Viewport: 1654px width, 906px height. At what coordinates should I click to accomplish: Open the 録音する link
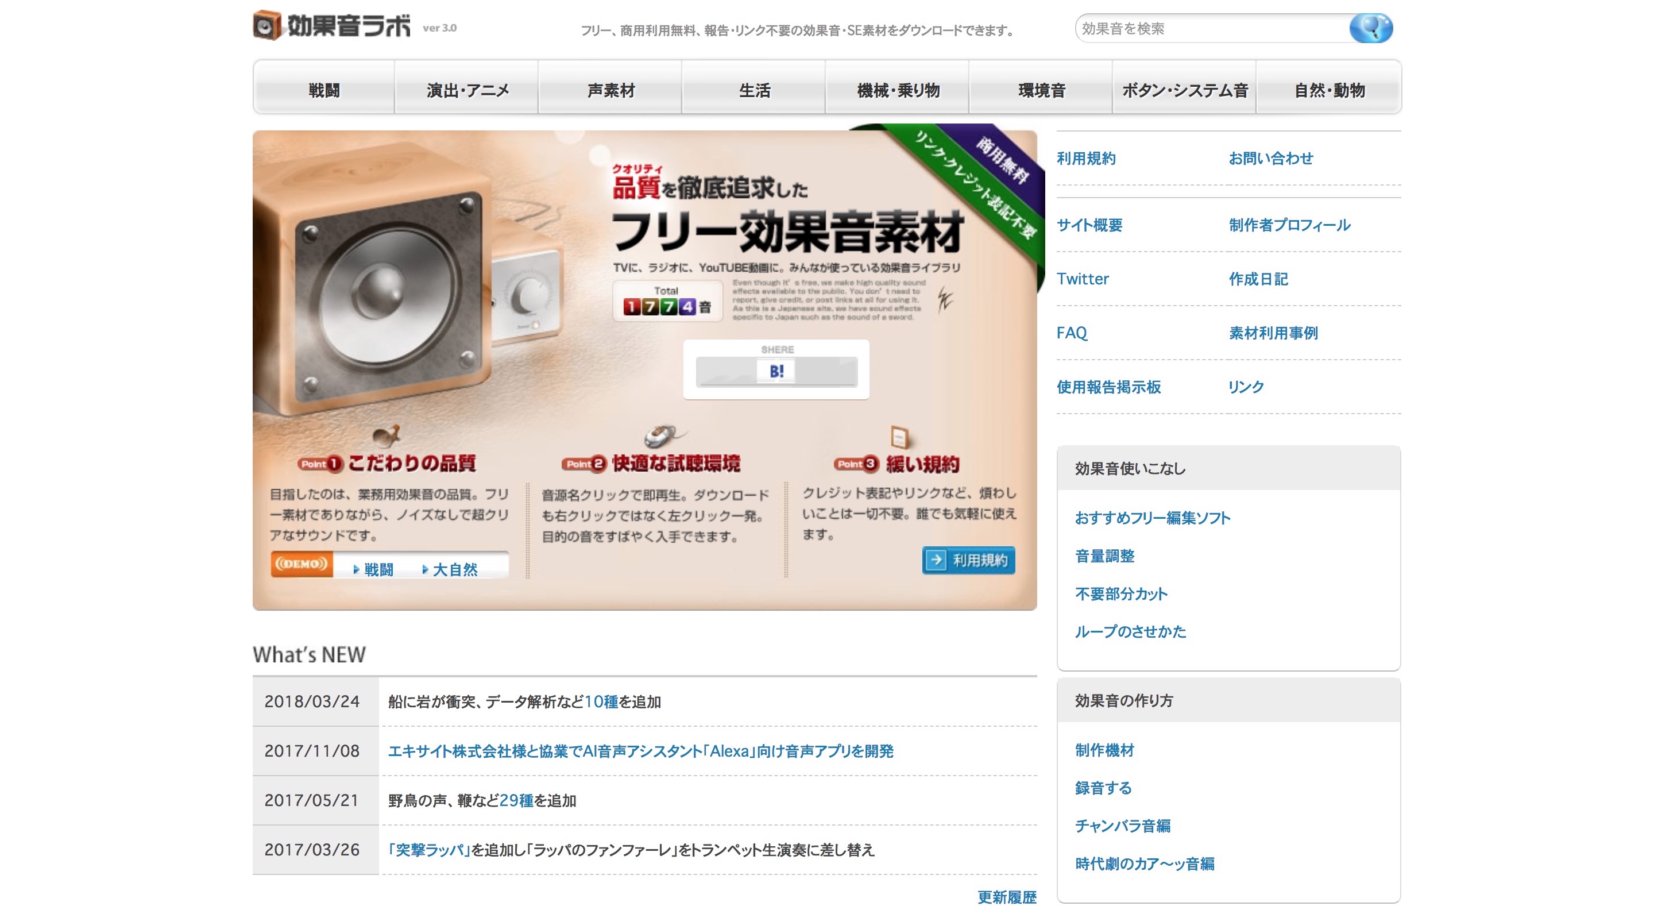point(1103,787)
